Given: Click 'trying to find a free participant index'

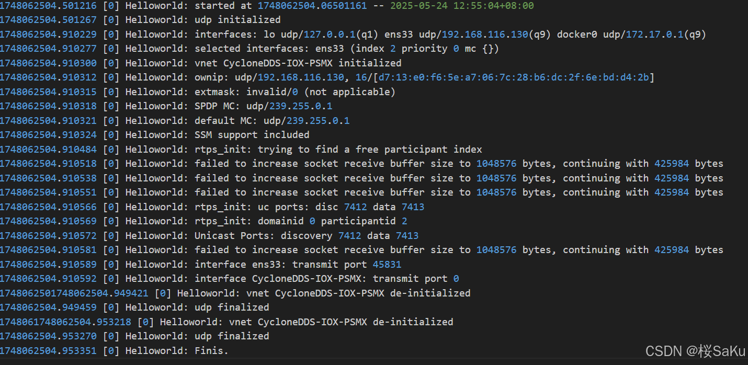Looking at the screenshot, I should (x=370, y=150).
